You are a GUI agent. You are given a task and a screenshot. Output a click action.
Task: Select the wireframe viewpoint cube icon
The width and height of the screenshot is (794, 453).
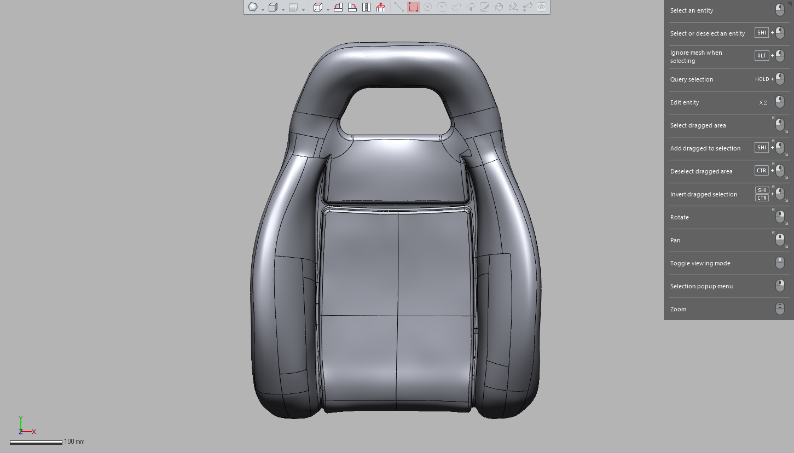(318, 7)
